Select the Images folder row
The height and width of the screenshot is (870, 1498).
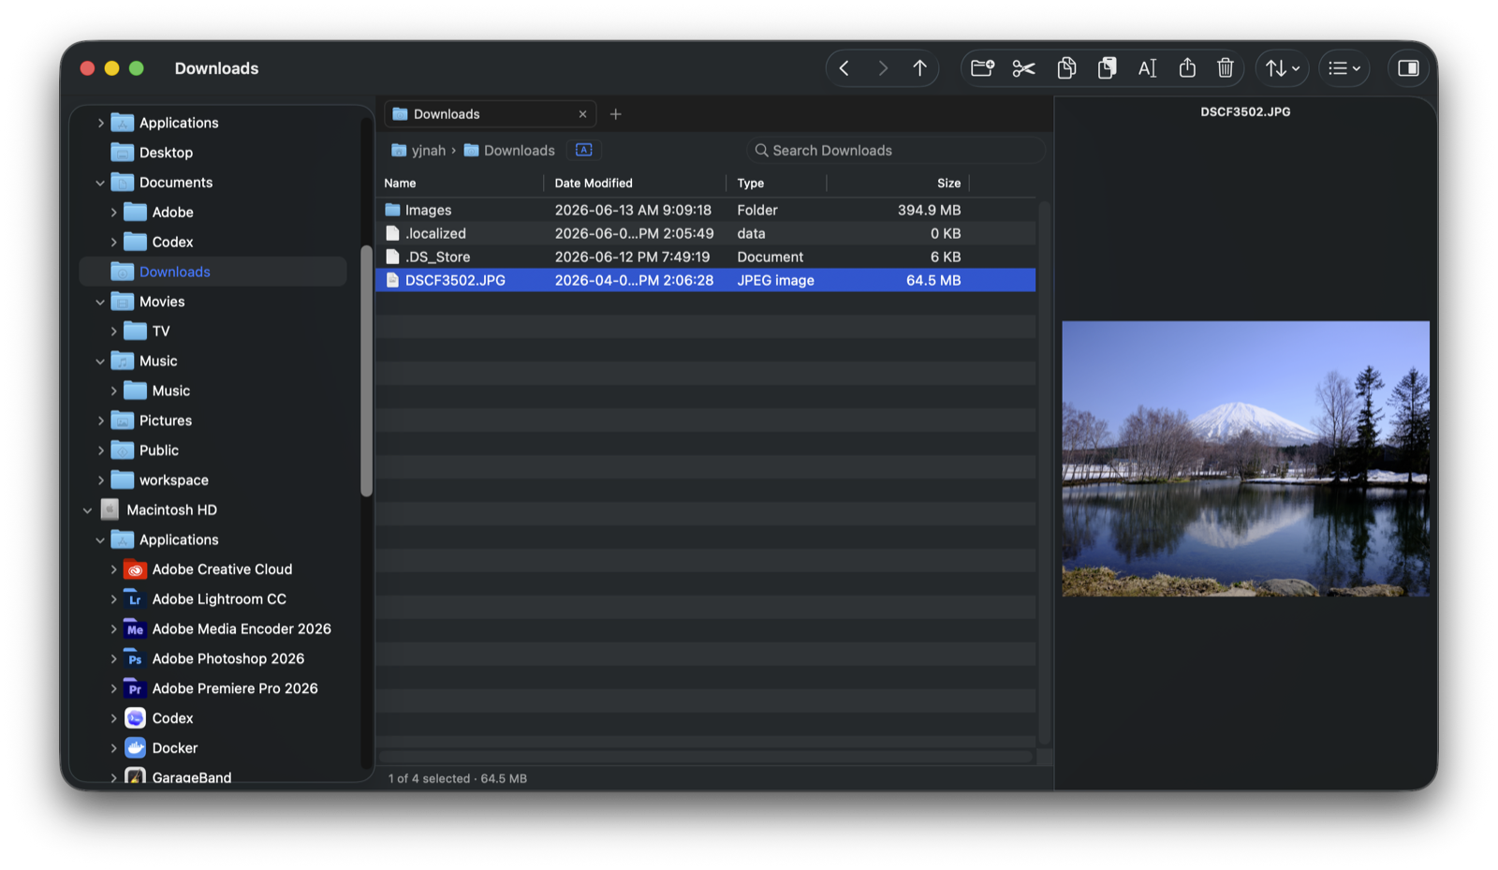[706, 211]
